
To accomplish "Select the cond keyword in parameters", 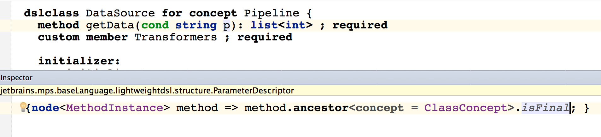I will coord(155,25).
